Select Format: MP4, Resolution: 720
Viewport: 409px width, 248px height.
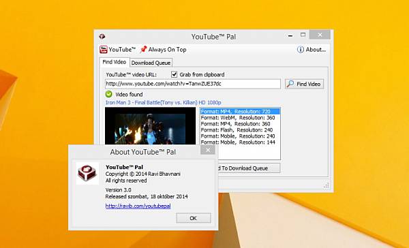pos(240,111)
